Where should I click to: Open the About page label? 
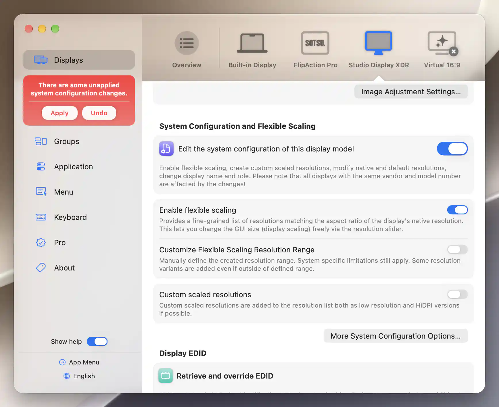[64, 268]
